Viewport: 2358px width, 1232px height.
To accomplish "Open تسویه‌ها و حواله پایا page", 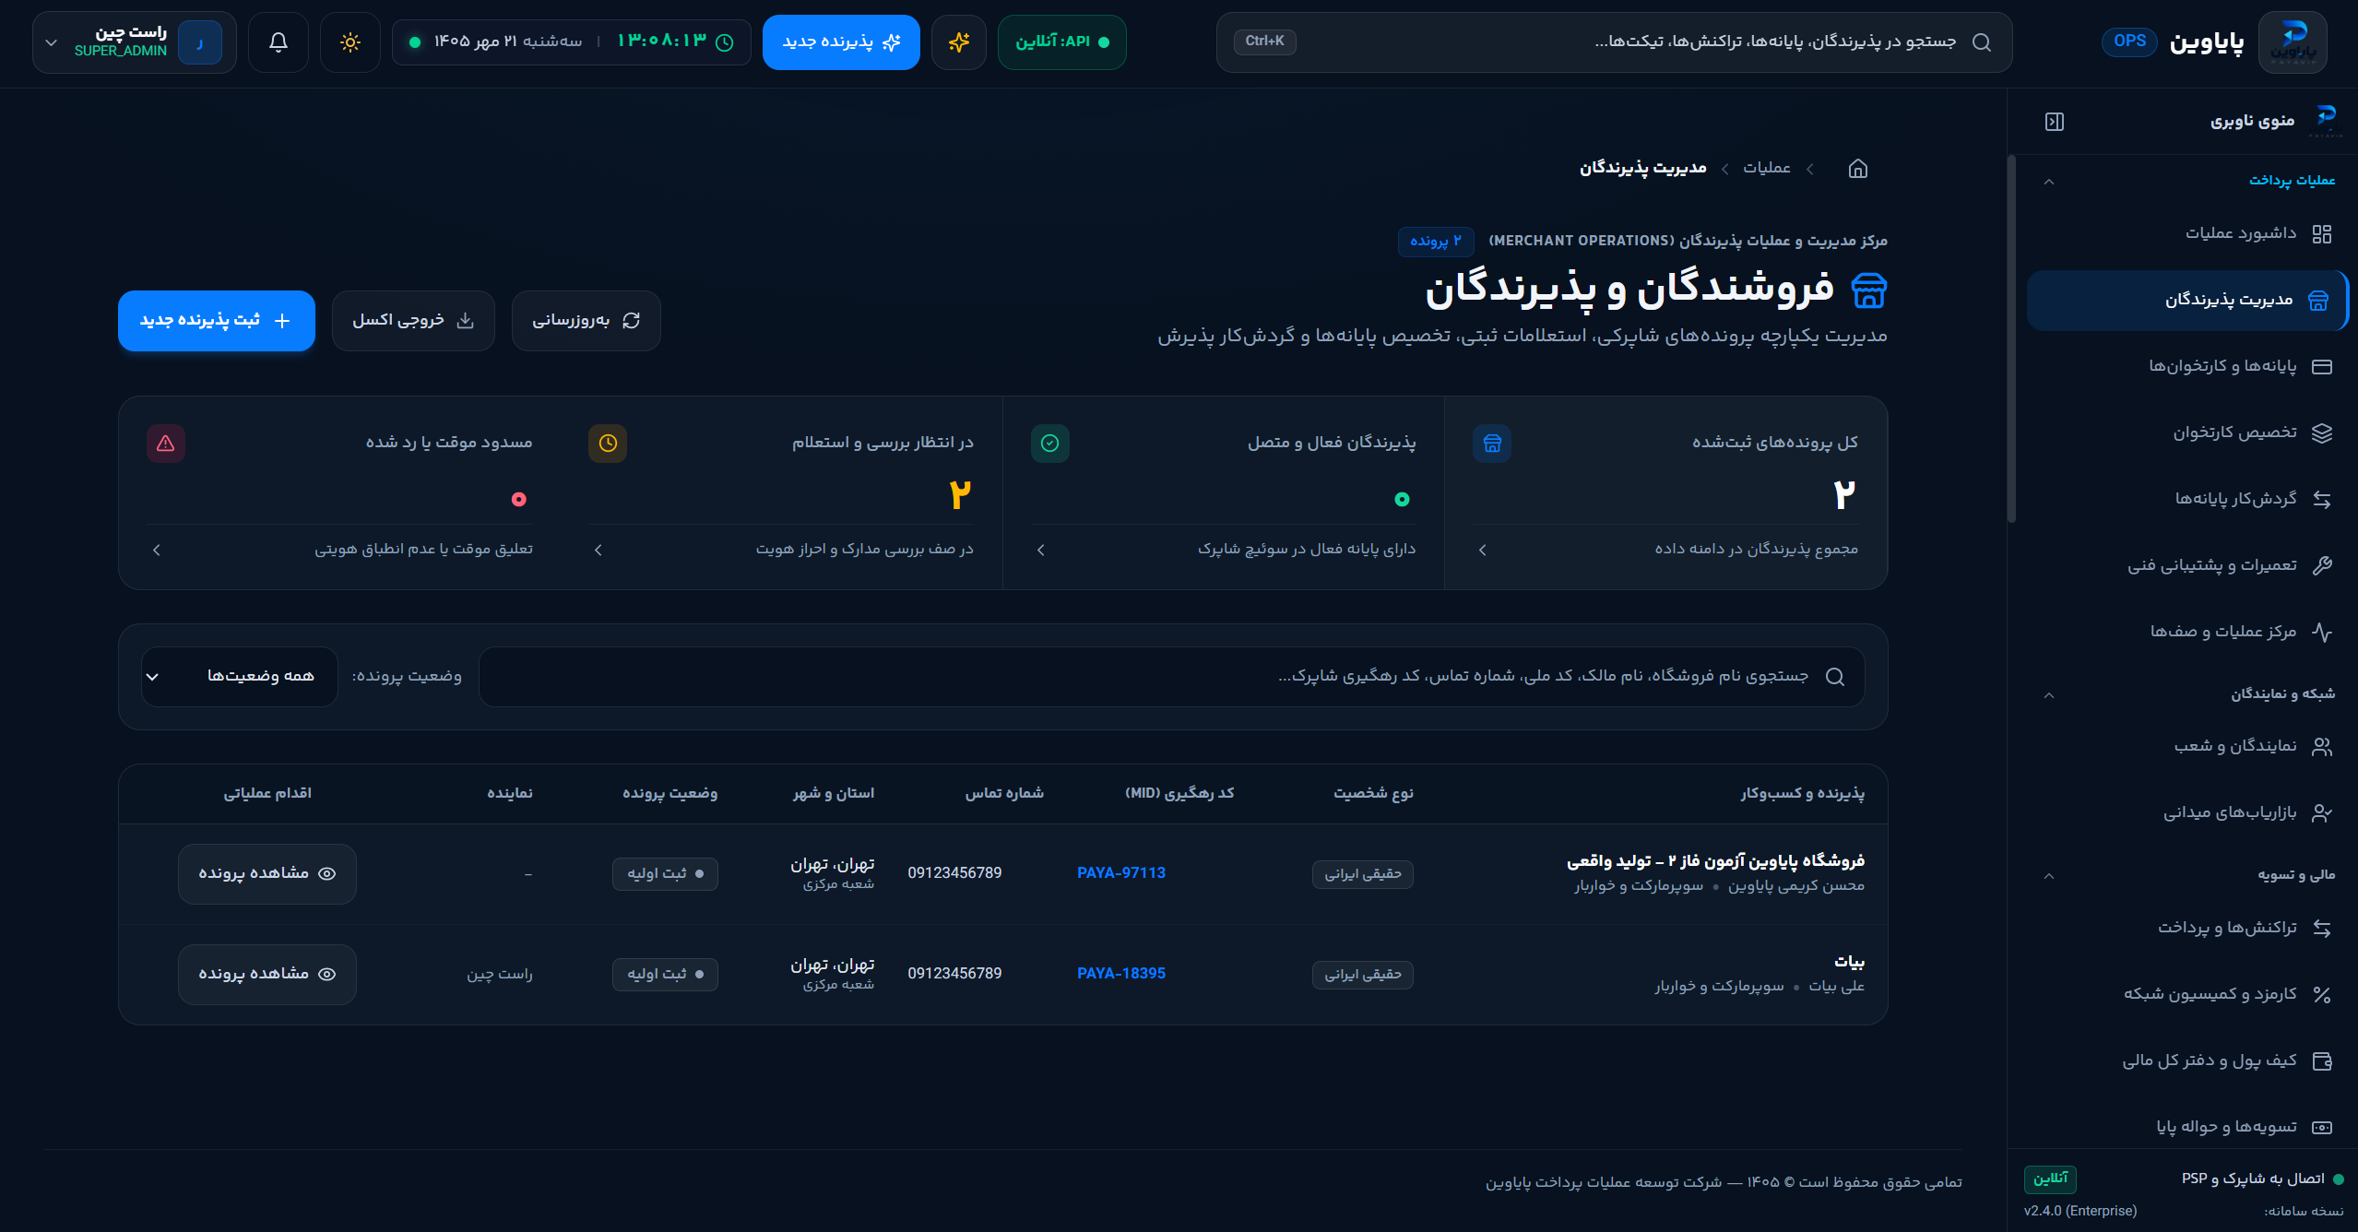I will point(2187,1127).
